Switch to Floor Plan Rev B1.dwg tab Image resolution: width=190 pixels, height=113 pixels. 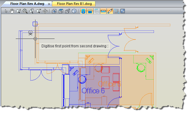click(74, 4)
